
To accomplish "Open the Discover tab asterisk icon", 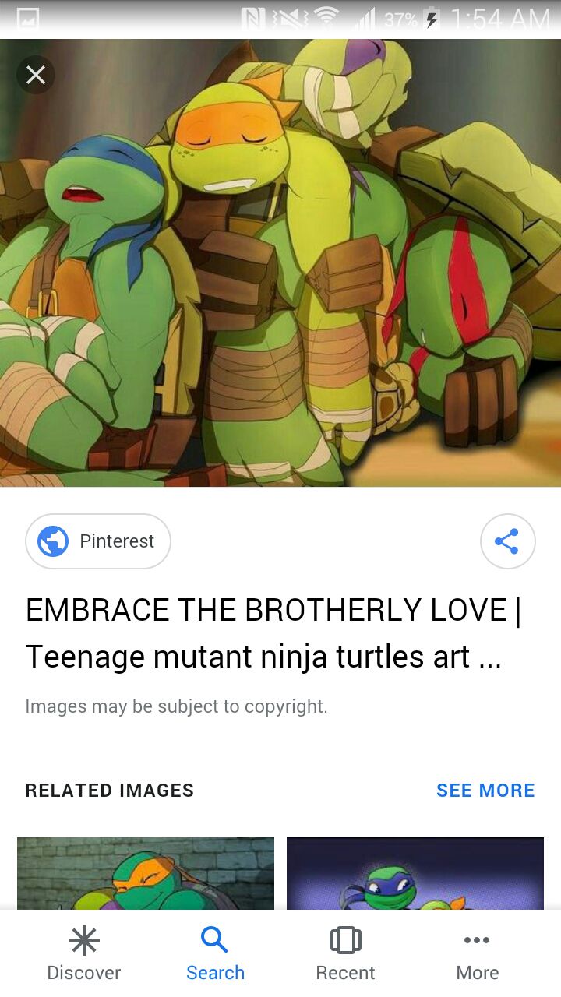I will [84, 940].
